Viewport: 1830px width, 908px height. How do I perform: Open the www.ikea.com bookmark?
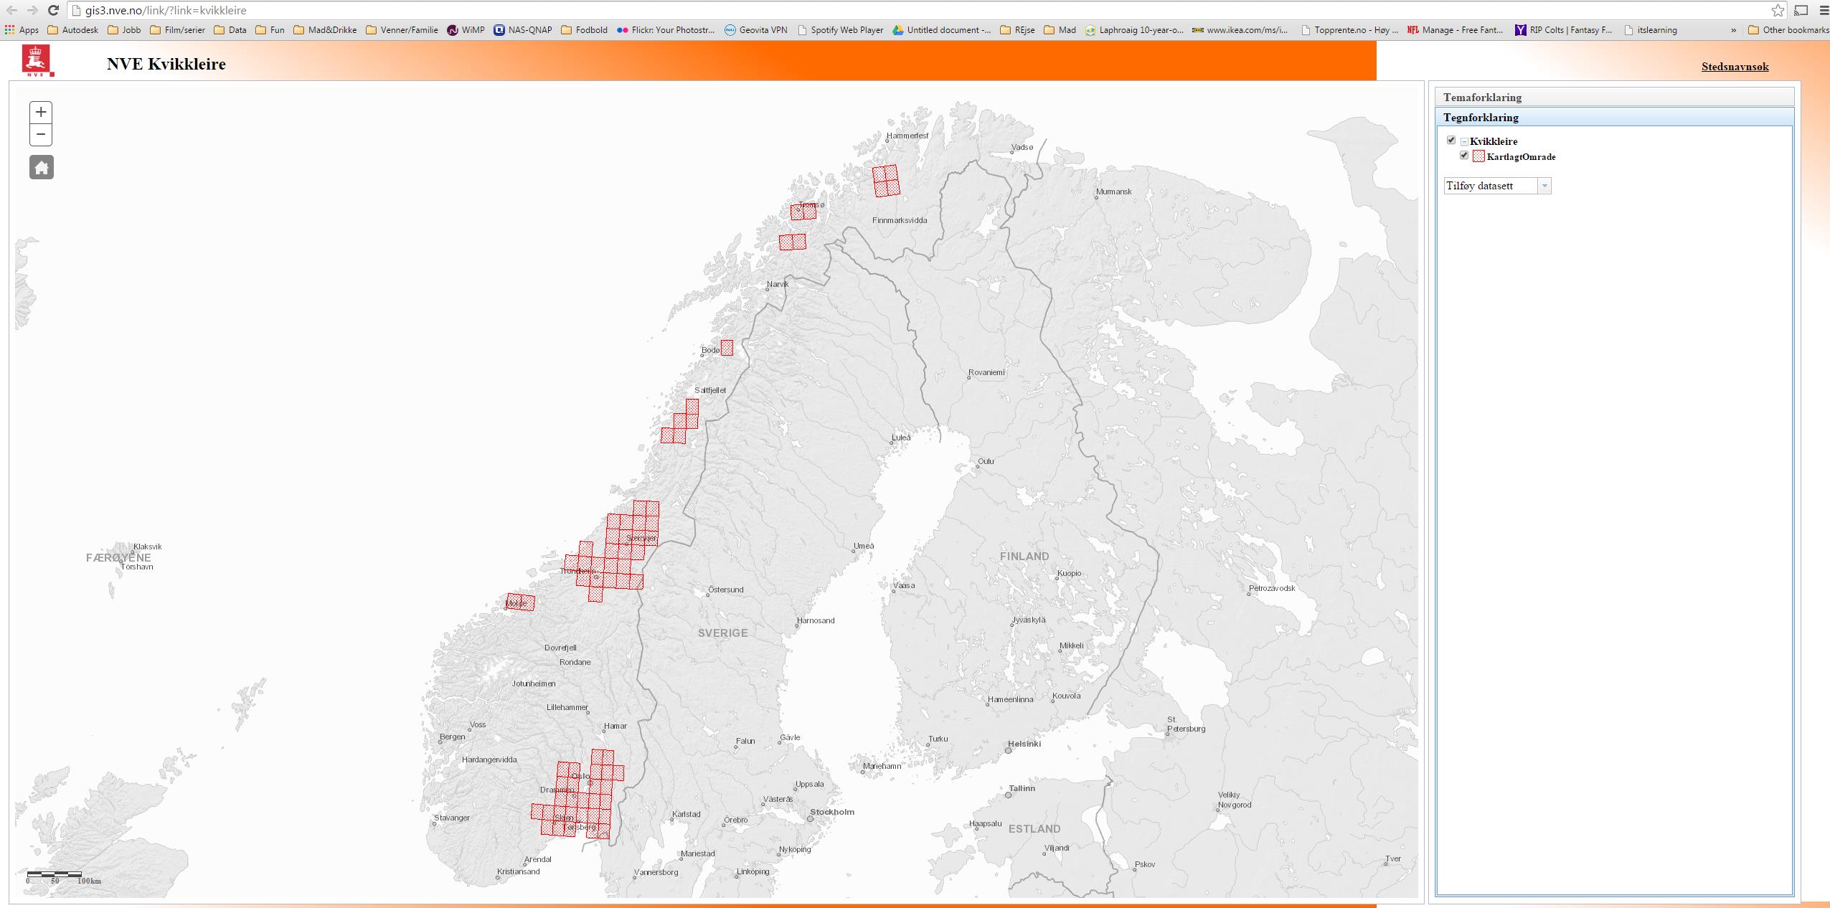pyautogui.click(x=1240, y=30)
